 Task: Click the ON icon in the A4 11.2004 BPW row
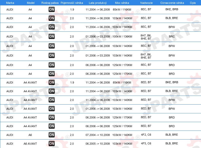52,27
